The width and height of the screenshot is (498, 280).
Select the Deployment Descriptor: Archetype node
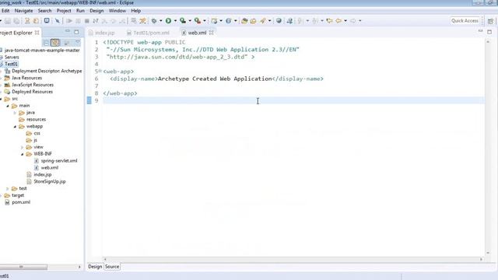tap(47, 71)
